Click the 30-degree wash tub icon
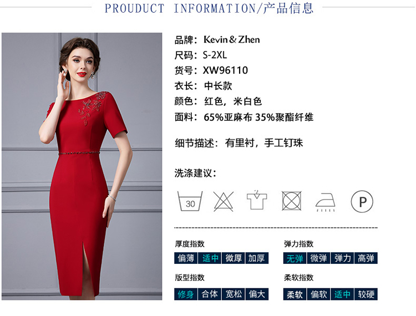Image resolution: width=416 pixels, height=316 pixels. click(190, 201)
